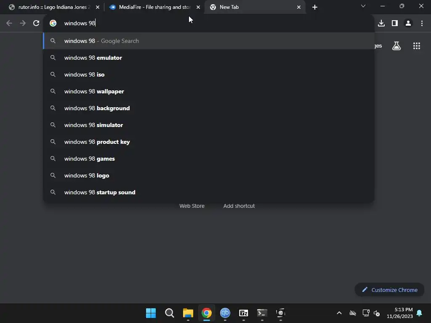
Task: Reload the current page
Action: (x=36, y=24)
